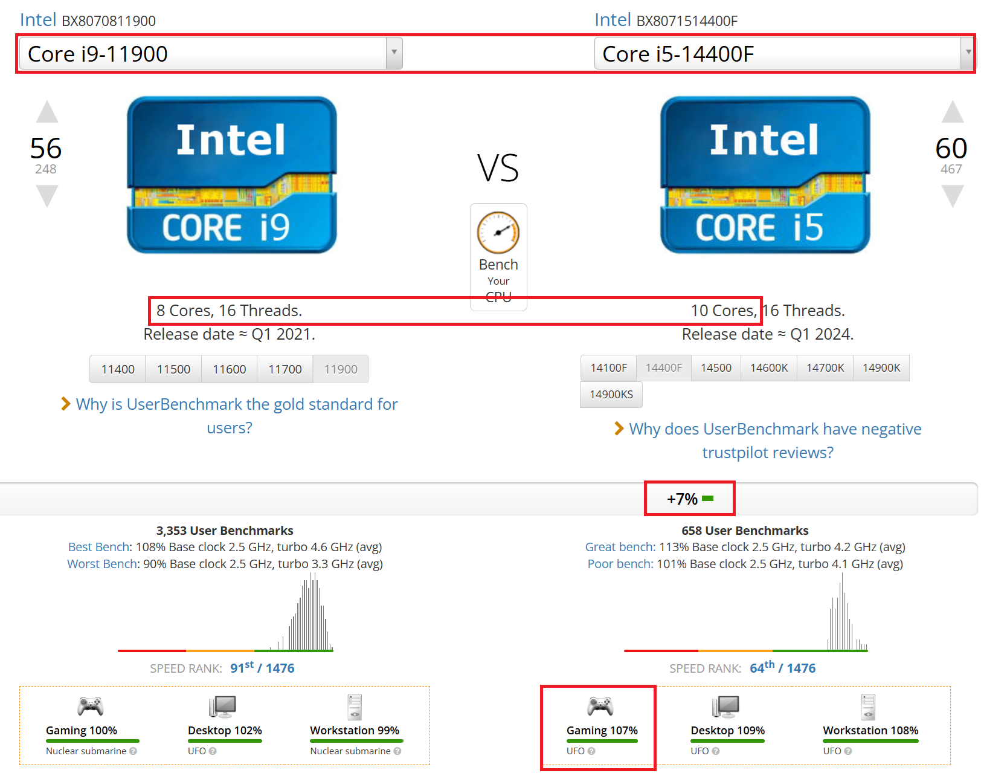Click the '3,353 User Benchmarks' heading
Viewport: 981px width, 773px height.
point(225,531)
